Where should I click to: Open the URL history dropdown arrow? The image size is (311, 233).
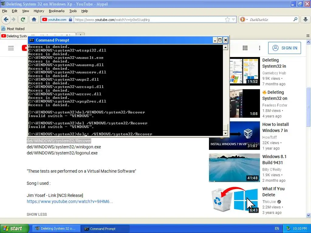click(x=234, y=19)
